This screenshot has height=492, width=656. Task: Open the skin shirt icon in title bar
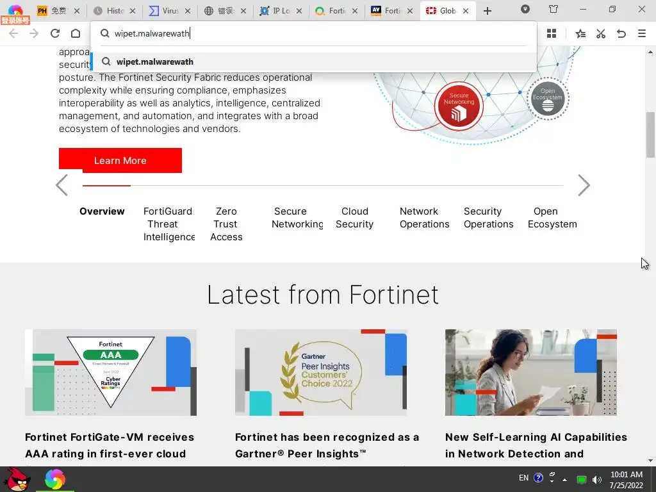(x=553, y=9)
